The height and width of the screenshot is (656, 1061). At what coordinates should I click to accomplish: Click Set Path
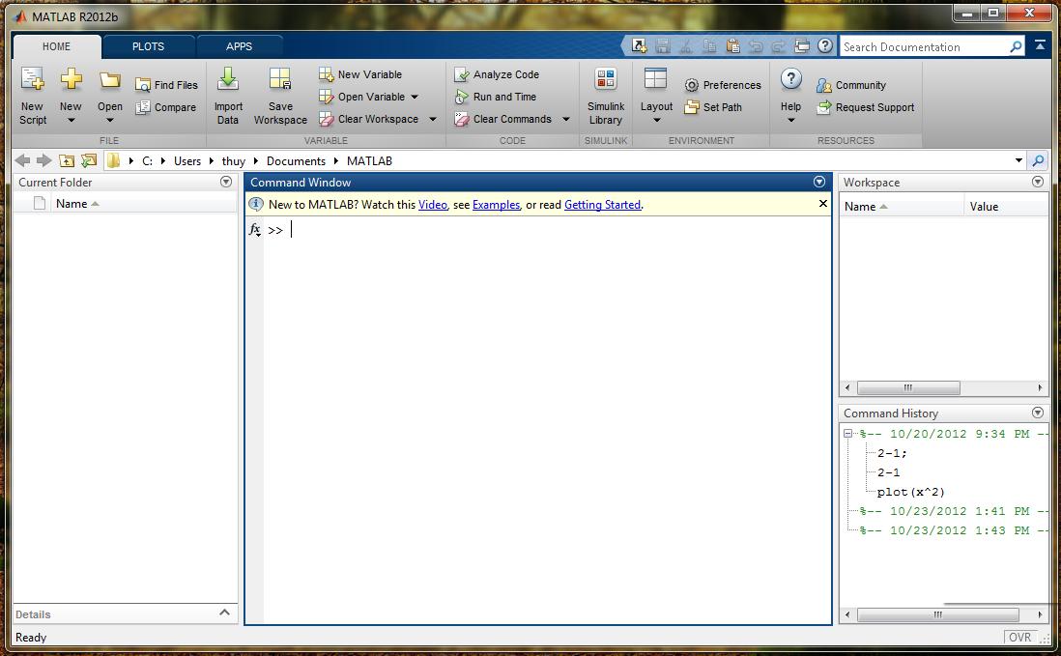(x=713, y=107)
